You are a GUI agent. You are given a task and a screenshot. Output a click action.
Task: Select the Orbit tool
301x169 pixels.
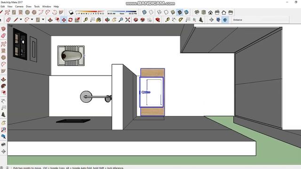[x=107, y=20]
